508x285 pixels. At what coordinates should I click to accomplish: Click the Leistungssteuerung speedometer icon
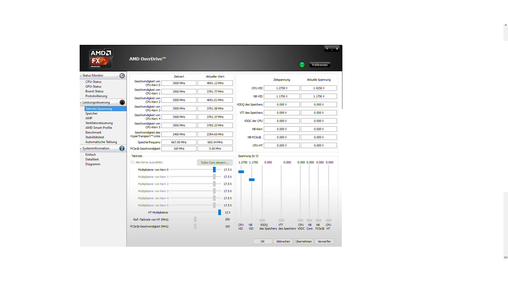pos(122,102)
